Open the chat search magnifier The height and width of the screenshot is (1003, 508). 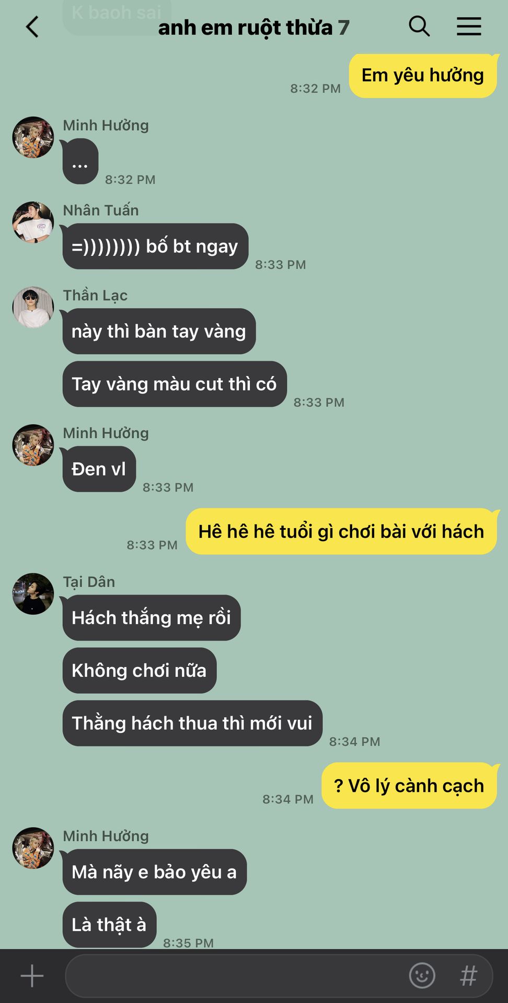(x=419, y=26)
